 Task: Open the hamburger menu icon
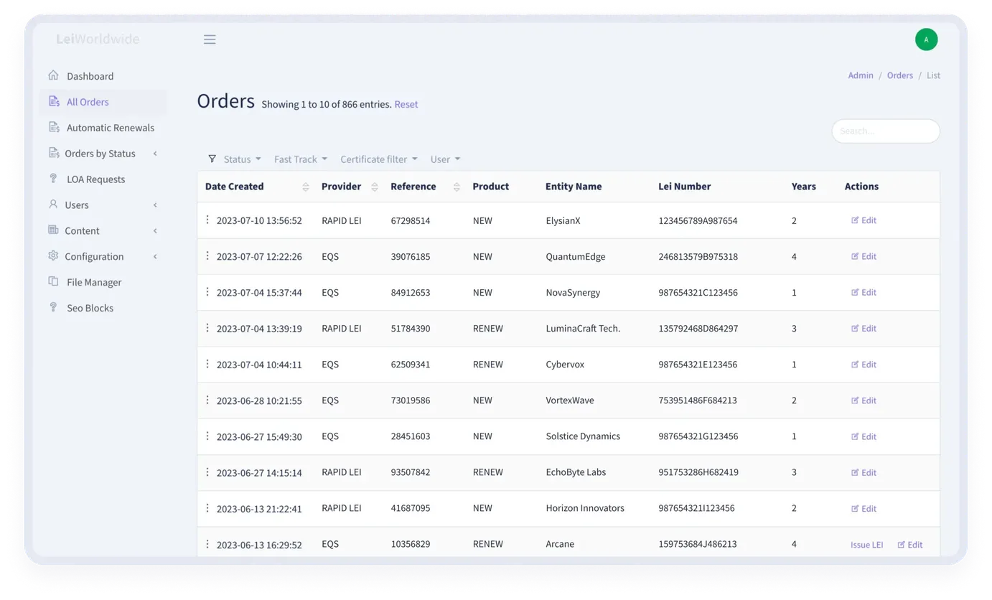coord(210,39)
